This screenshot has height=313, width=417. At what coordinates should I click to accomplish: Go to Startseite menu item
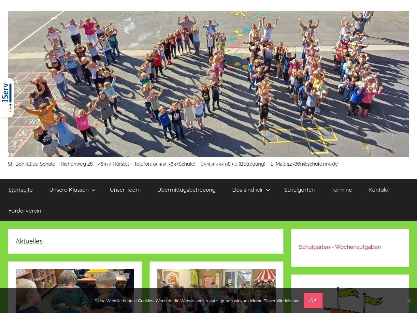[x=20, y=190]
